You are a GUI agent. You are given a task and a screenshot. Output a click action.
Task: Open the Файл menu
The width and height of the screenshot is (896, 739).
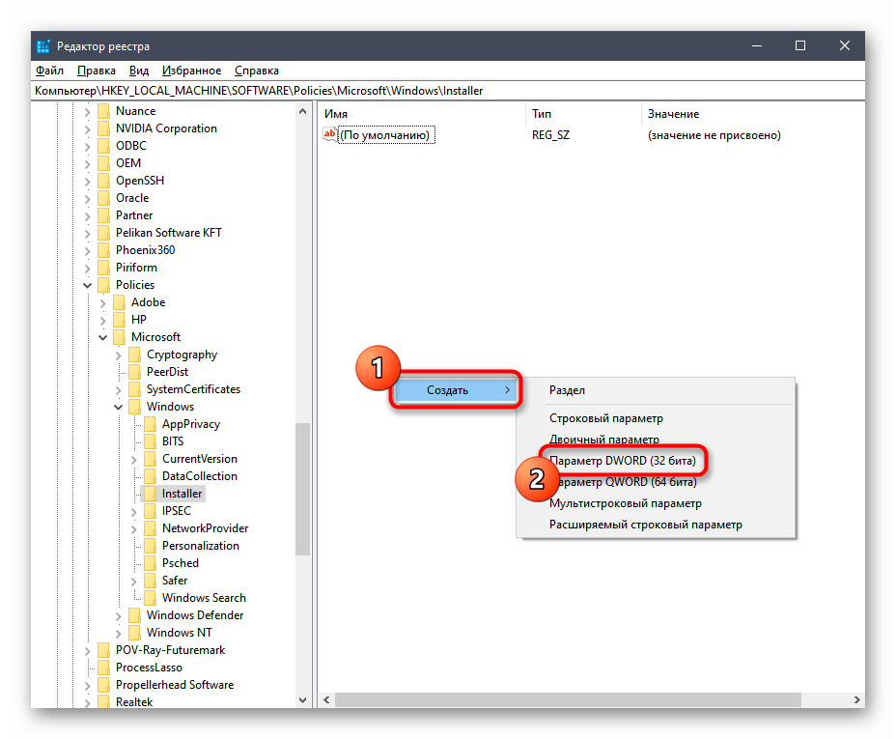[x=49, y=71]
